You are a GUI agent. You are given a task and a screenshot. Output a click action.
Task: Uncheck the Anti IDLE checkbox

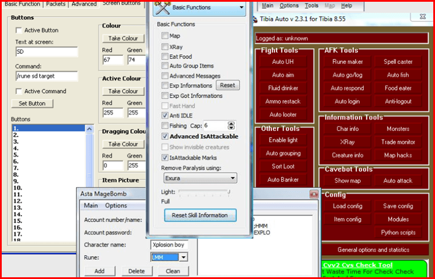click(x=165, y=115)
